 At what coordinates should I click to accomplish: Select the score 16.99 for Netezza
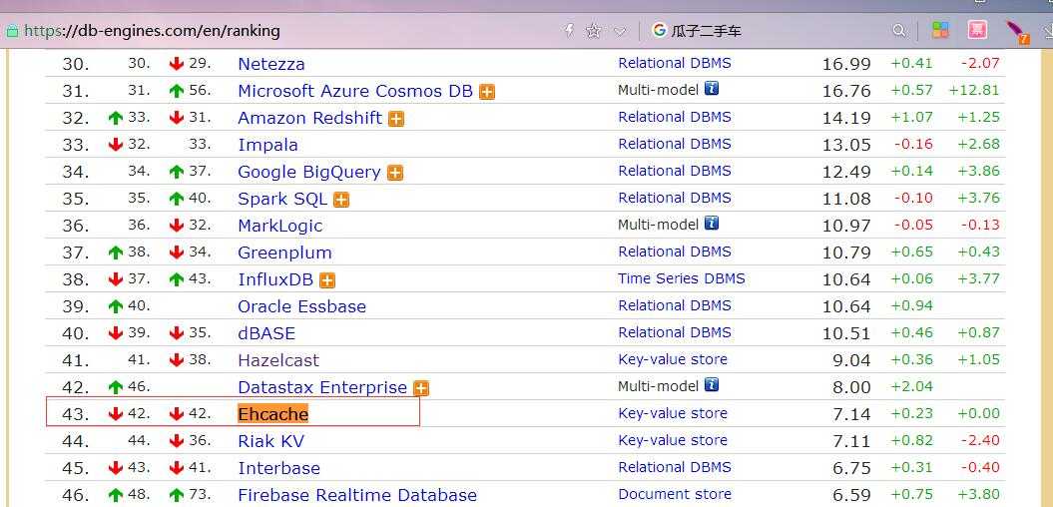(846, 65)
